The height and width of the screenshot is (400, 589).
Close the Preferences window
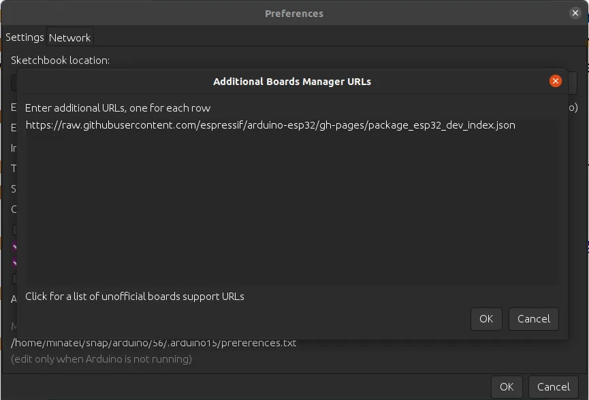point(575,13)
